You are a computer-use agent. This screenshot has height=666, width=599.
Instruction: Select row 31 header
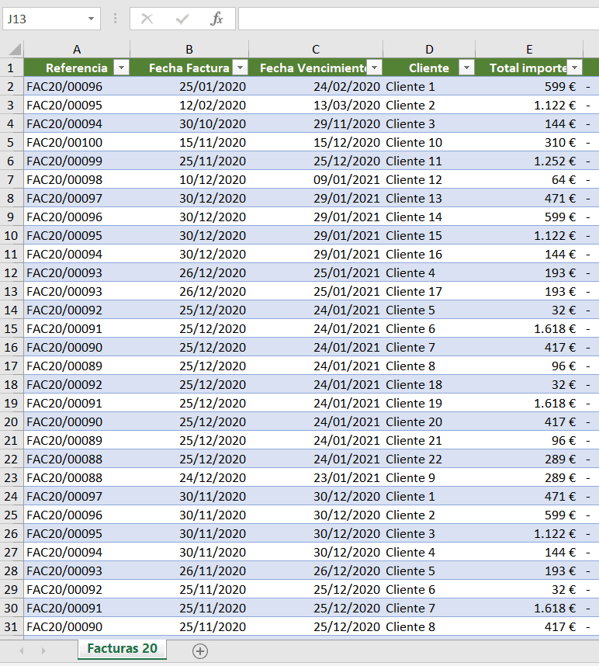12,626
